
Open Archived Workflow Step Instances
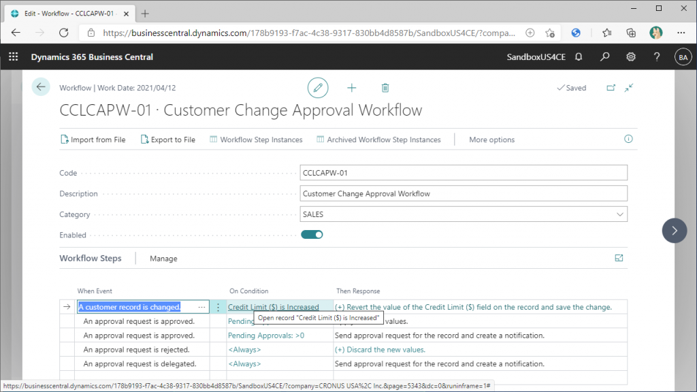[x=378, y=140]
